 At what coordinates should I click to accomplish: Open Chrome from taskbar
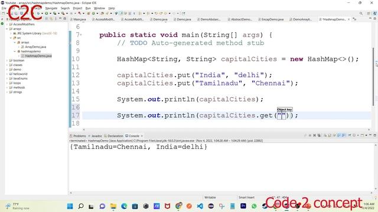[x=178, y=206]
